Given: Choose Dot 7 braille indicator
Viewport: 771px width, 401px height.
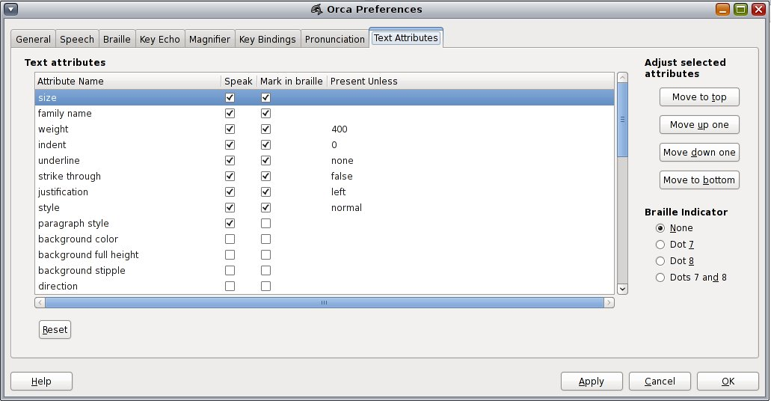Looking at the screenshot, I should click(660, 245).
